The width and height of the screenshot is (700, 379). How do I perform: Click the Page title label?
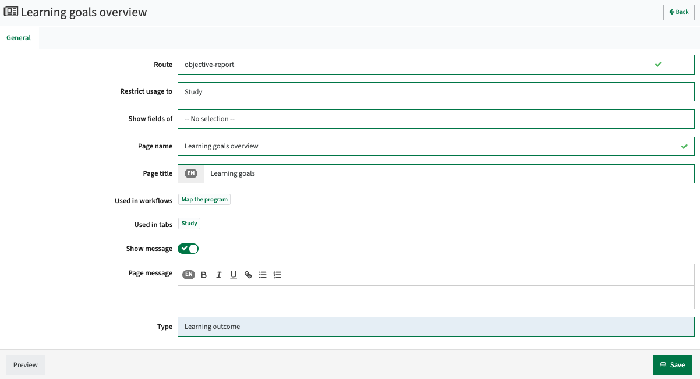pos(157,173)
